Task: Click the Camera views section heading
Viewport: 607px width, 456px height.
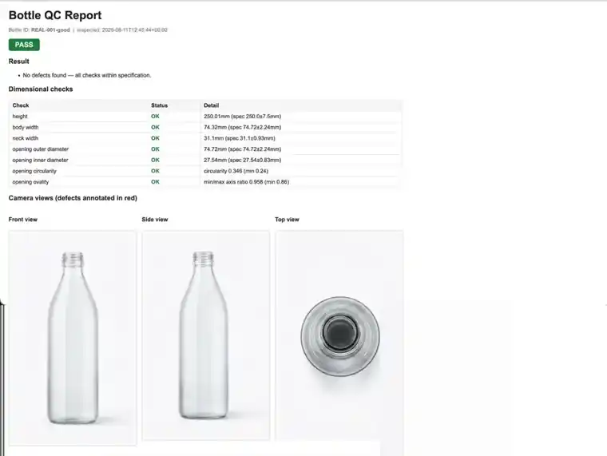Action: click(73, 198)
